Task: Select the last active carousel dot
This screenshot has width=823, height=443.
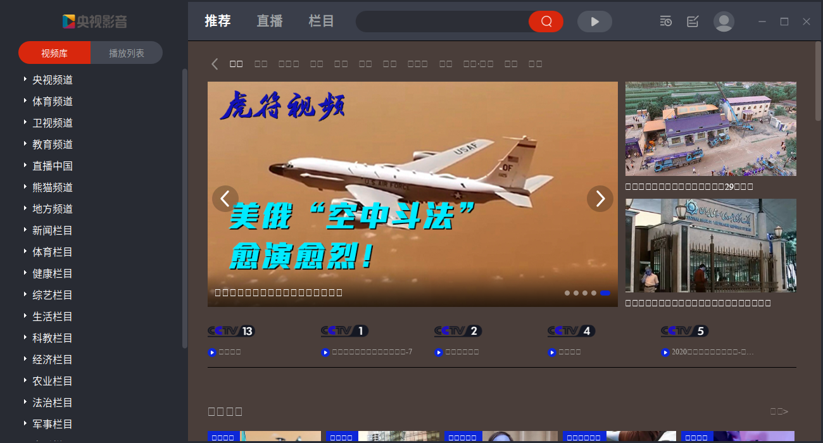Action: [x=605, y=293]
